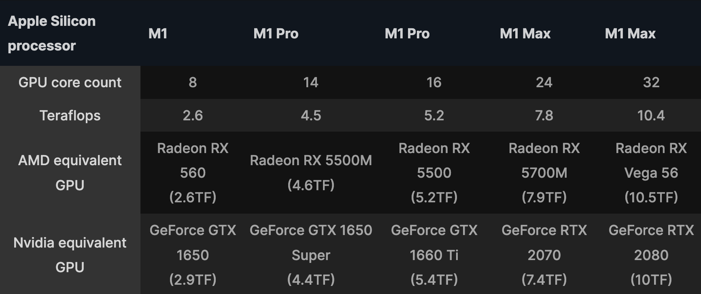Image resolution: width=701 pixels, height=294 pixels.
Task: Click the Apple Silicon processor header cell
Action: pos(70,33)
